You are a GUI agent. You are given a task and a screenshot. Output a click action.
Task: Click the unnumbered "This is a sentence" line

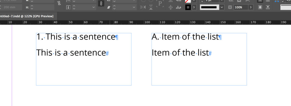[x=71, y=53]
